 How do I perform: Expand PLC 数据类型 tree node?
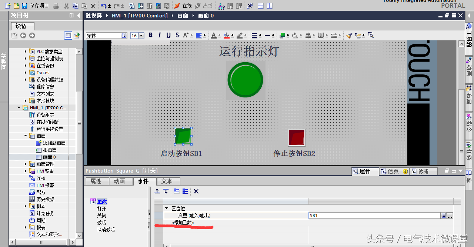pyautogui.click(x=26, y=51)
